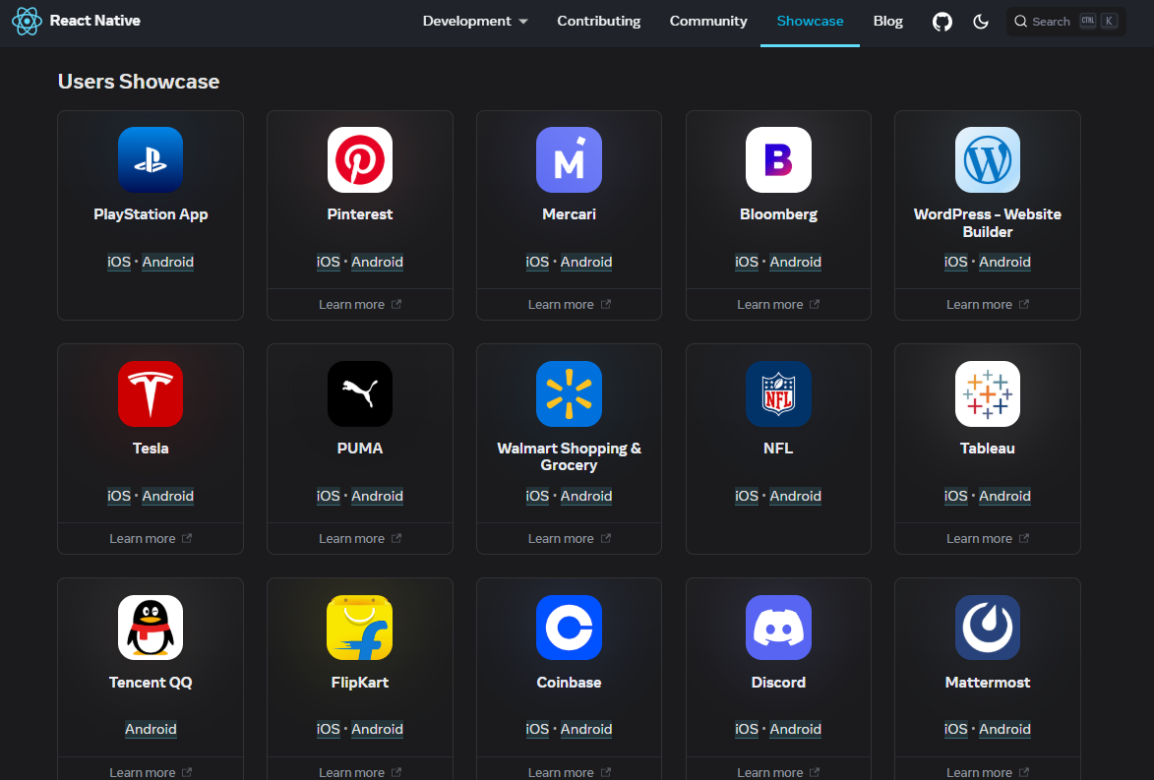1154x780 pixels.
Task: Open PlayStation App iOS link
Action: click(x=118, y=262)
